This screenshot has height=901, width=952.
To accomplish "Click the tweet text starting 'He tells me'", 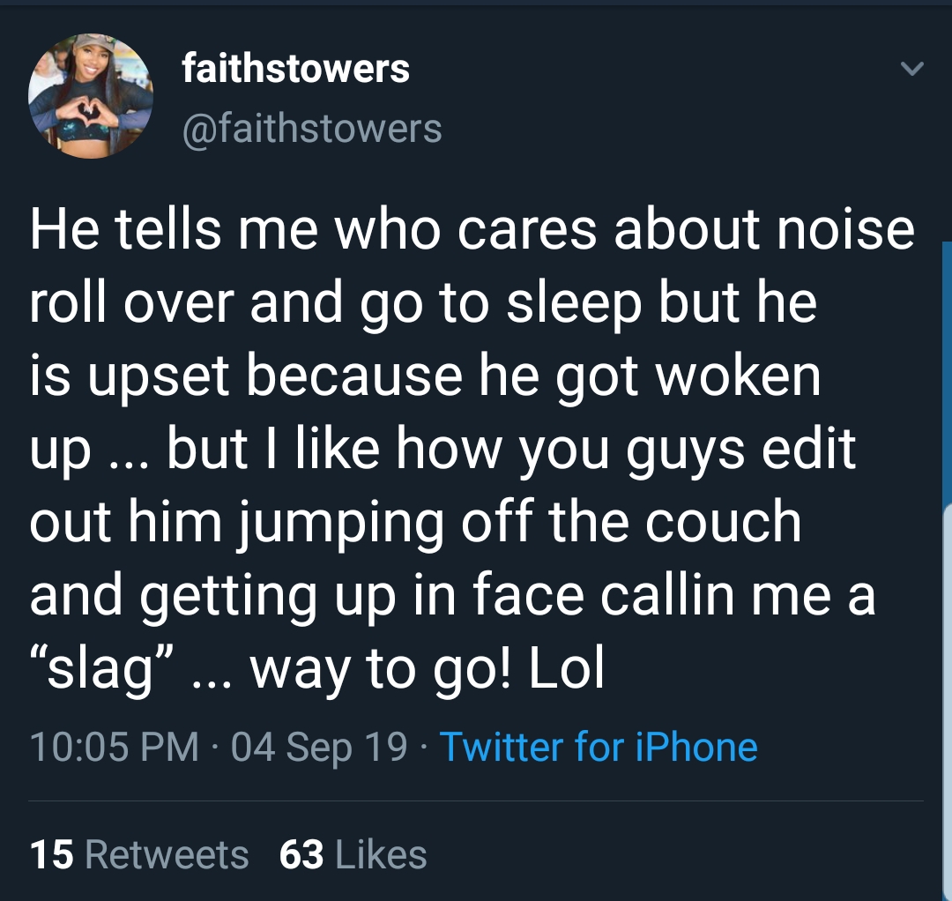I will point(471,449).
